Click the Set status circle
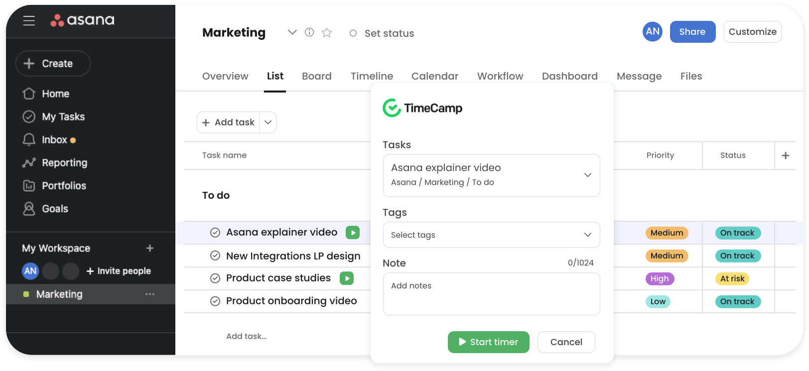809x371 pixels. 353,33
